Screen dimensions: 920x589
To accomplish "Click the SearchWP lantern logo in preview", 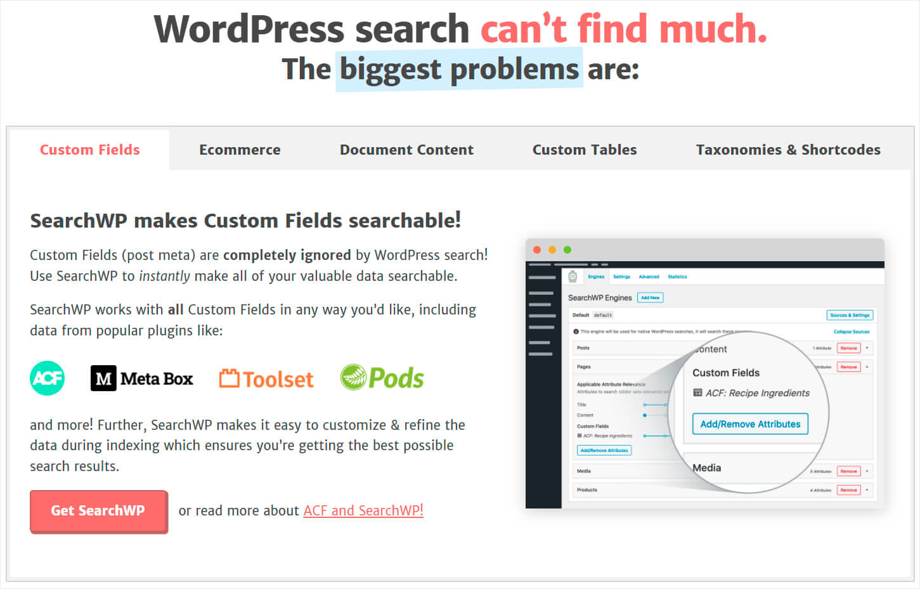I will click(x=573, y=276).
